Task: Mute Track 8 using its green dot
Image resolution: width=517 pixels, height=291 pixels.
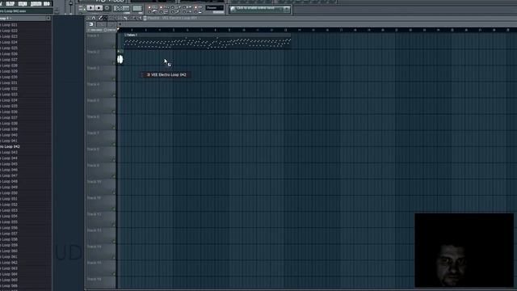Action: click(x=114, y=160)
